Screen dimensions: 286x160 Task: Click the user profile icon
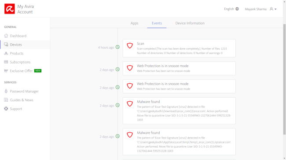271,9
